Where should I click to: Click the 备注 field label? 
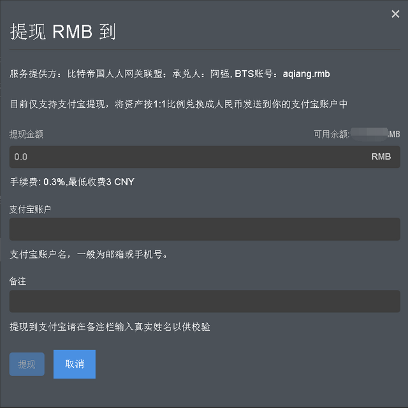tap(18, 281)
